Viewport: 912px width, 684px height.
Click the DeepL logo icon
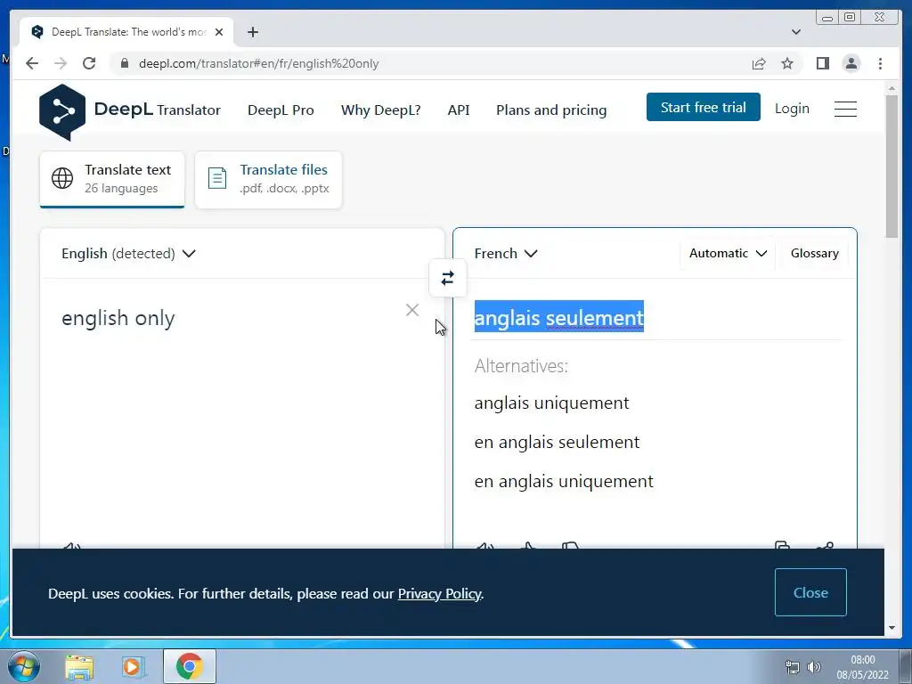click(62, 111)
